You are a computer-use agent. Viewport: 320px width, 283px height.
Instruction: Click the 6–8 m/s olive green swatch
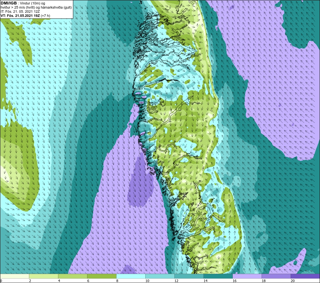pyautogui.click(x=102, y=276)
